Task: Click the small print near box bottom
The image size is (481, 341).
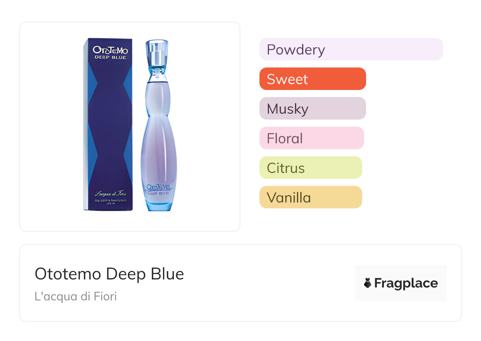Action: 110,202
